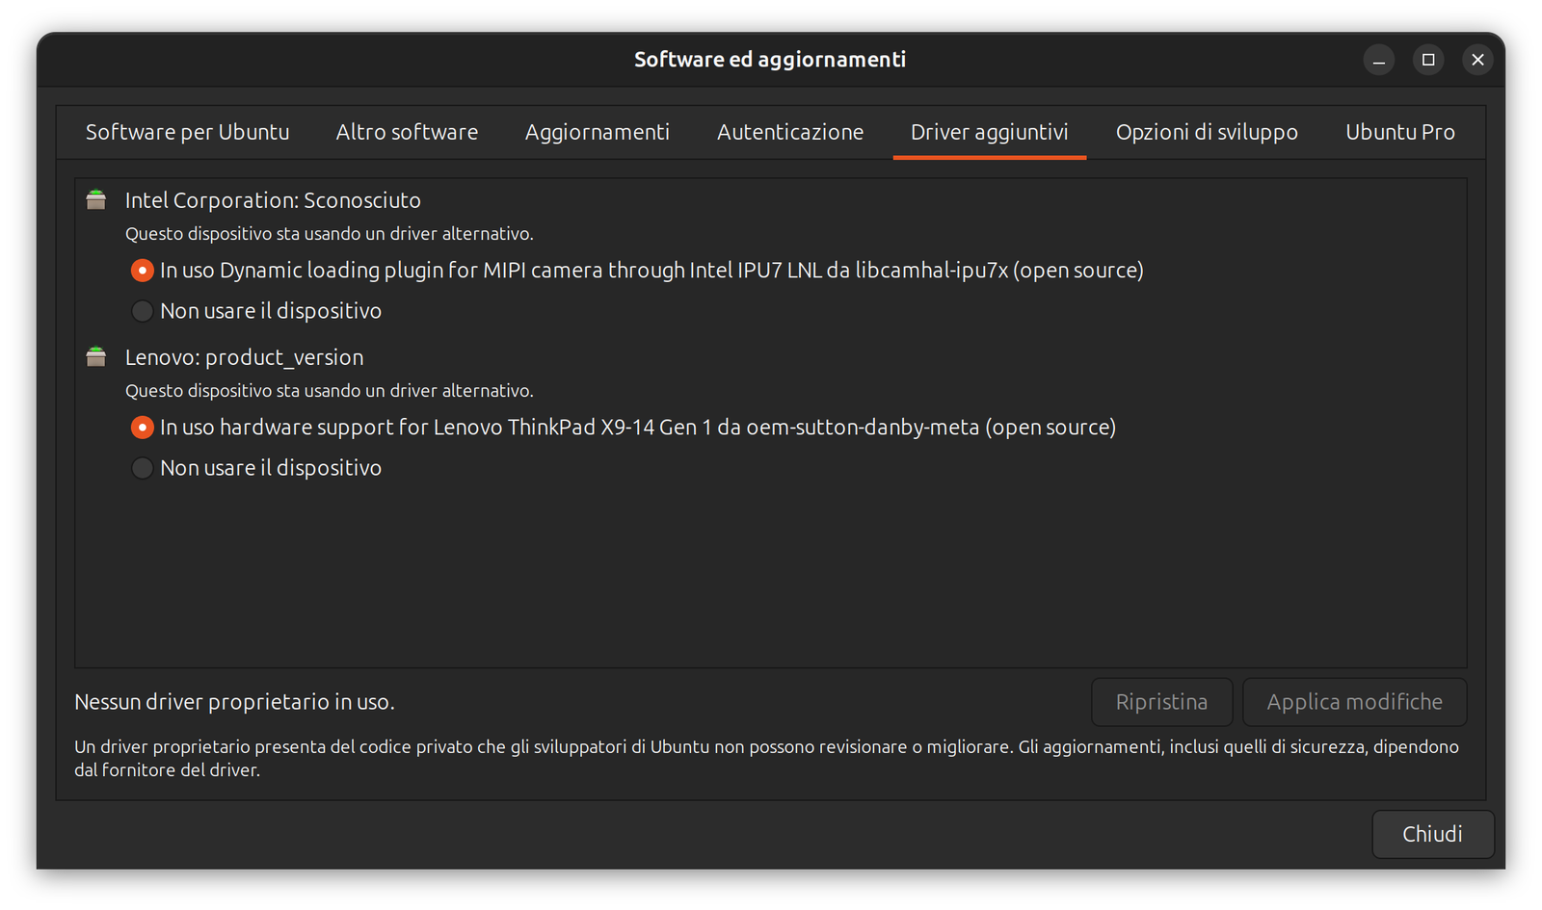Go to the Aggiornamenti tab
The height and width of the screenshot is (910, 1542).
598,132
